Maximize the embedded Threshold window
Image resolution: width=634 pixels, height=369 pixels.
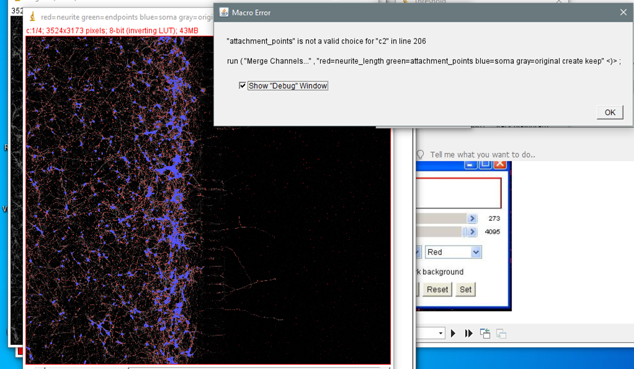coord(485,165)
